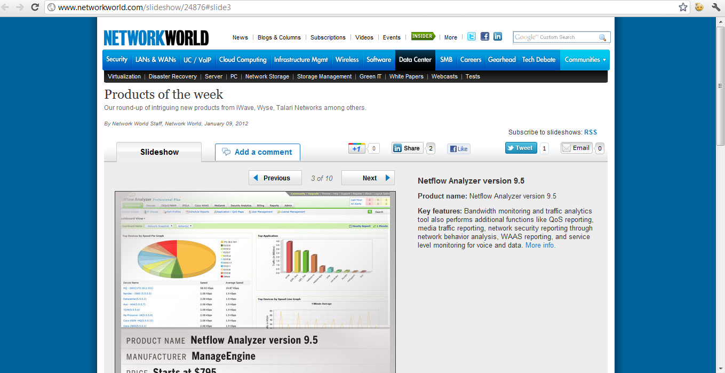Viewport: 725px width, 373px height.
Task: Click the News link
Action: coord(240,37)
